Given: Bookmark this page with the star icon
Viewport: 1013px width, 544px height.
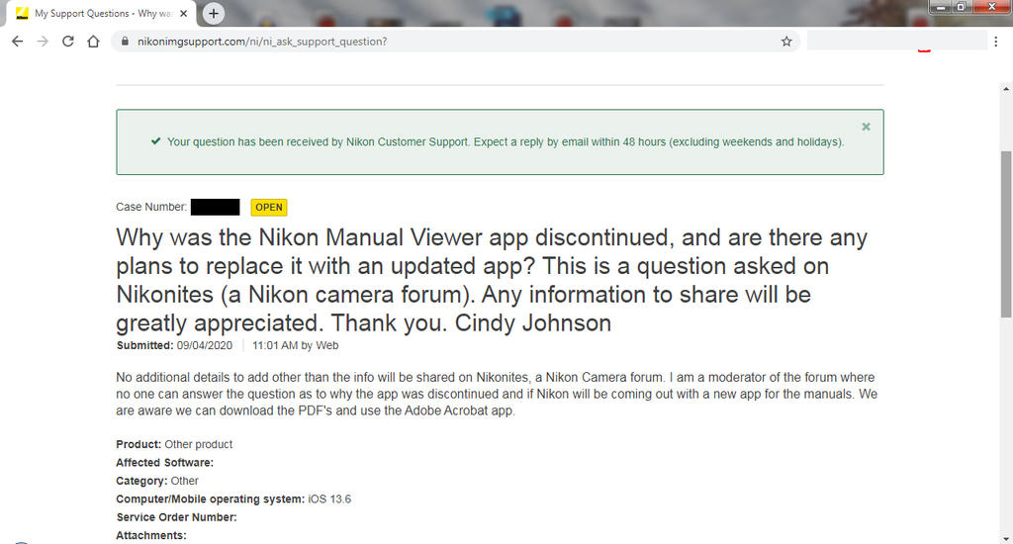Looking at the screenshot, I should 786,42.
